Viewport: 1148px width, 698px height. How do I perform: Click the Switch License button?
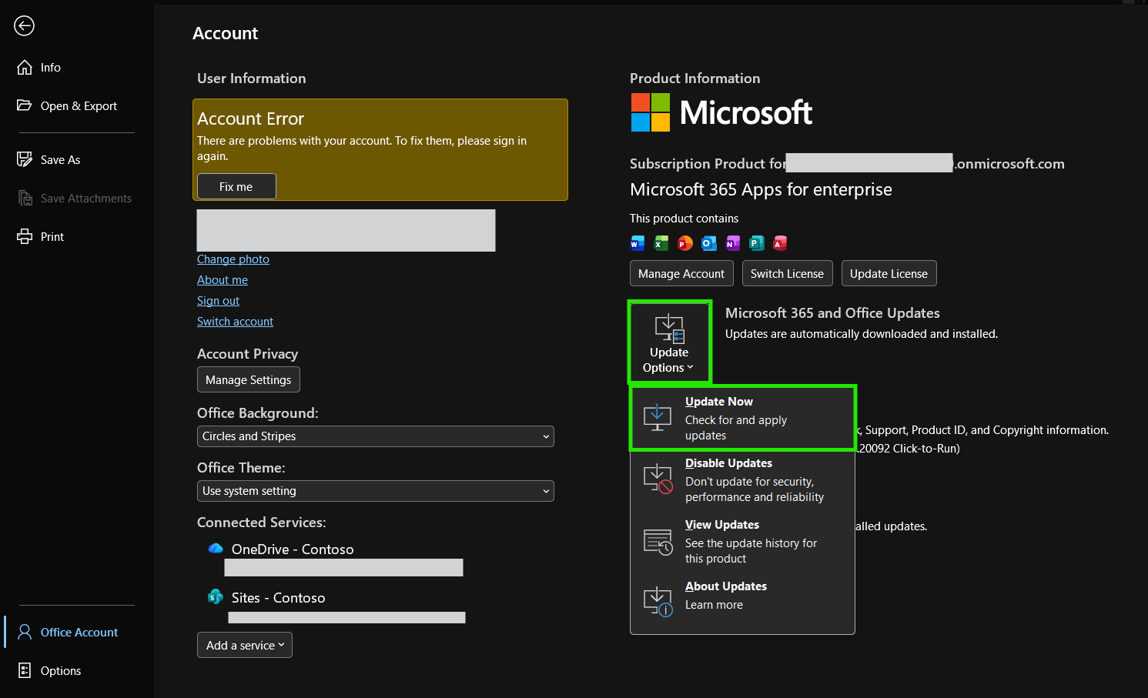(x=787, y=274)
